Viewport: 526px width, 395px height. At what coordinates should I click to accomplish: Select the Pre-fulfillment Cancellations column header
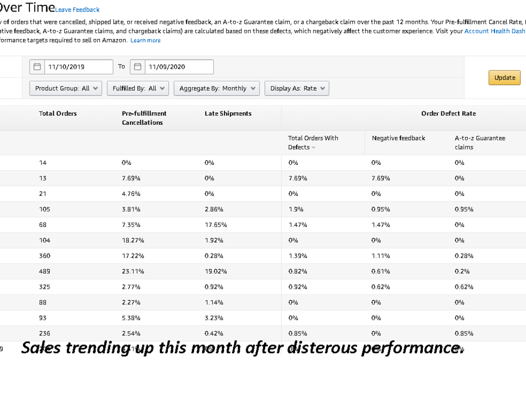[144, 118]
